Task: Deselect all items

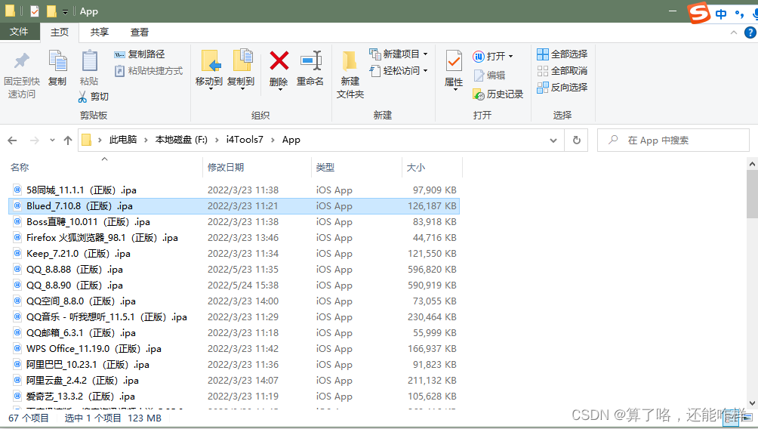Action: (562, 70)
